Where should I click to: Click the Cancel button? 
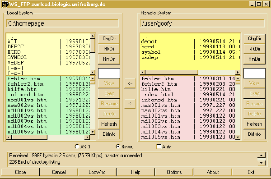click(x=59, y=172)
